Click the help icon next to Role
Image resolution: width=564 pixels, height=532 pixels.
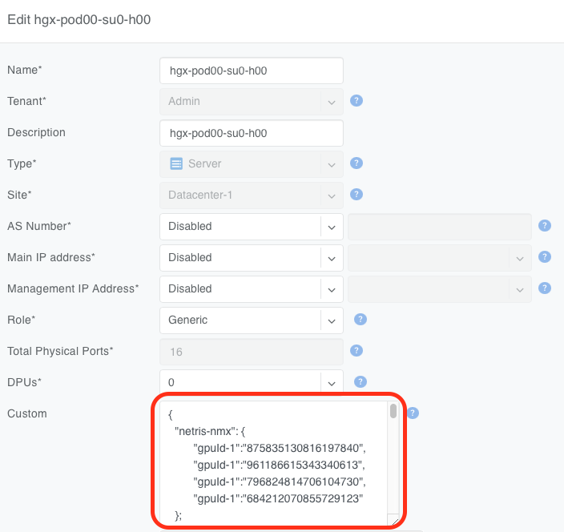click(x=361, y=320)
